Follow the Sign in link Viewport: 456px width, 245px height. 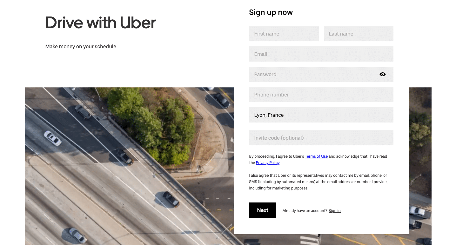334,211
